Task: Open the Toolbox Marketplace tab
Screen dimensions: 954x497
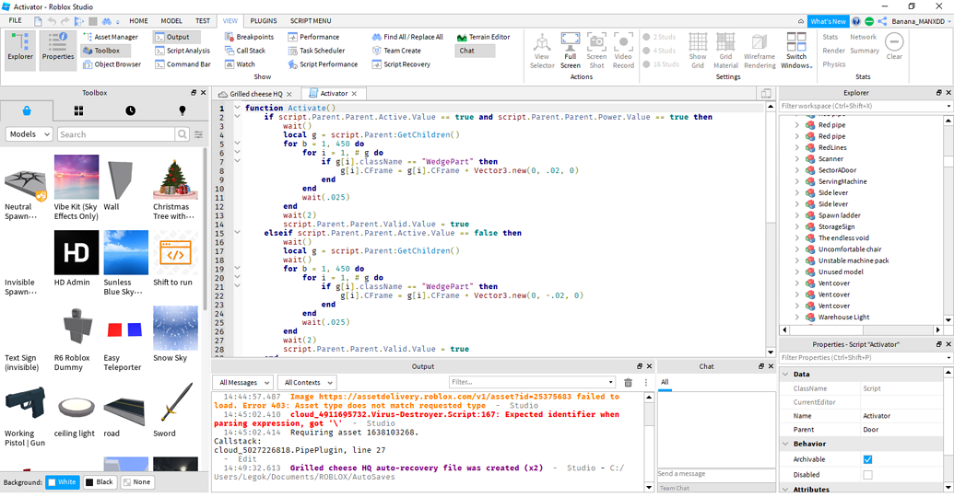Action: pos(27,110)
